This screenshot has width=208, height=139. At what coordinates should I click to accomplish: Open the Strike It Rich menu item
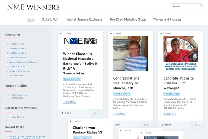click(50, 19)
